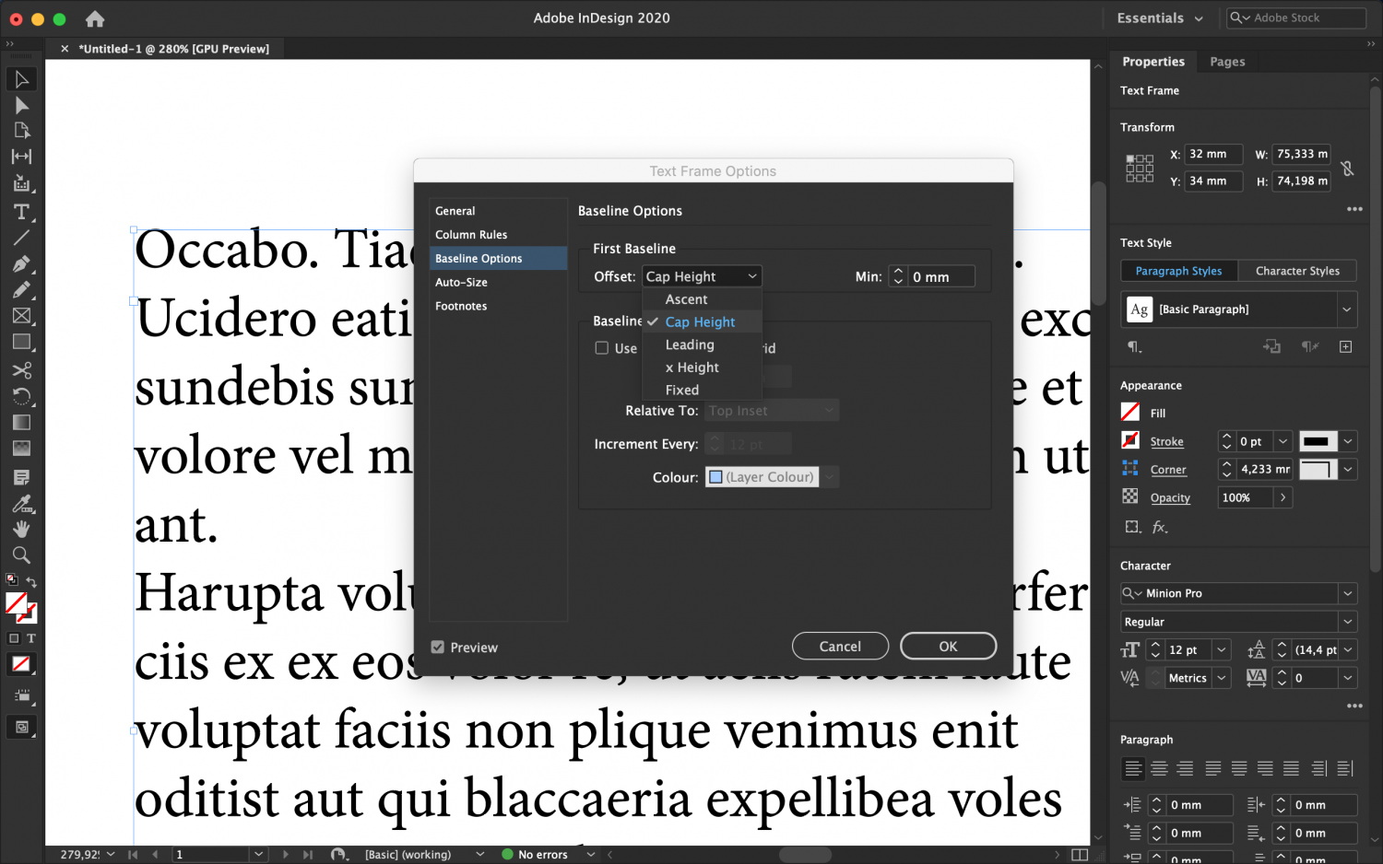The image size is (1383, 864).
Task: Toggle formatting affects text button
Action: click(30, 638)
